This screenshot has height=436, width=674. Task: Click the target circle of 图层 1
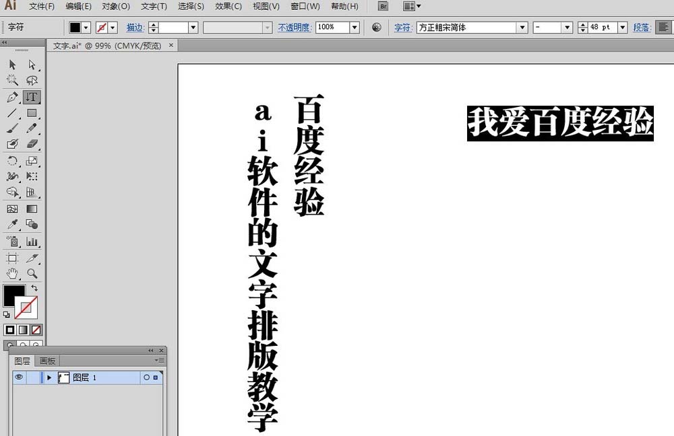point(146,377)
